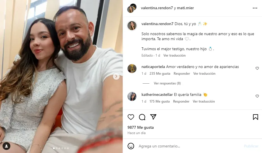Translate naticaportela's comment
Screen dimensions: 262x153
pos(204,74)
